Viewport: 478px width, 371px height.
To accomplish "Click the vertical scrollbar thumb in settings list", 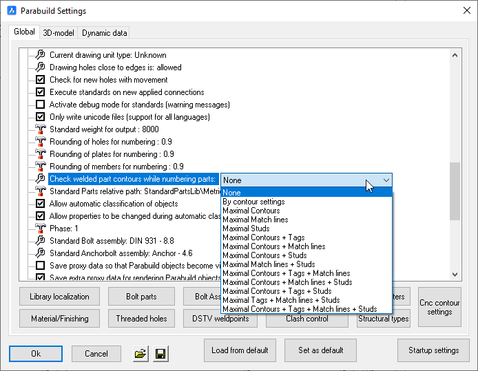I will coord(454,191).
